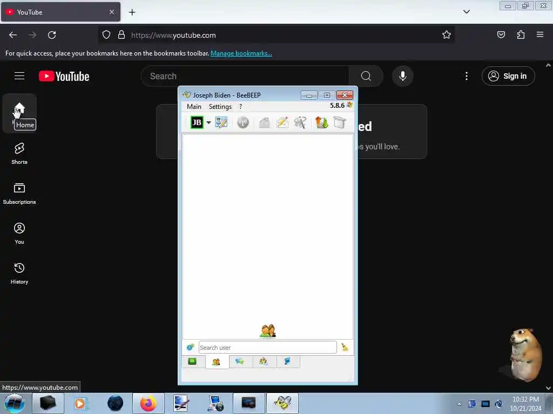This screenshot has height=414, width=553.
Task: Click the crossed-tools icon in BeeBEEP toolbar
Action: (300, 122)
